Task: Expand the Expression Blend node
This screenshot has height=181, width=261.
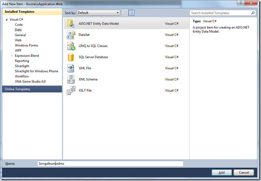Action: point(12,56)
